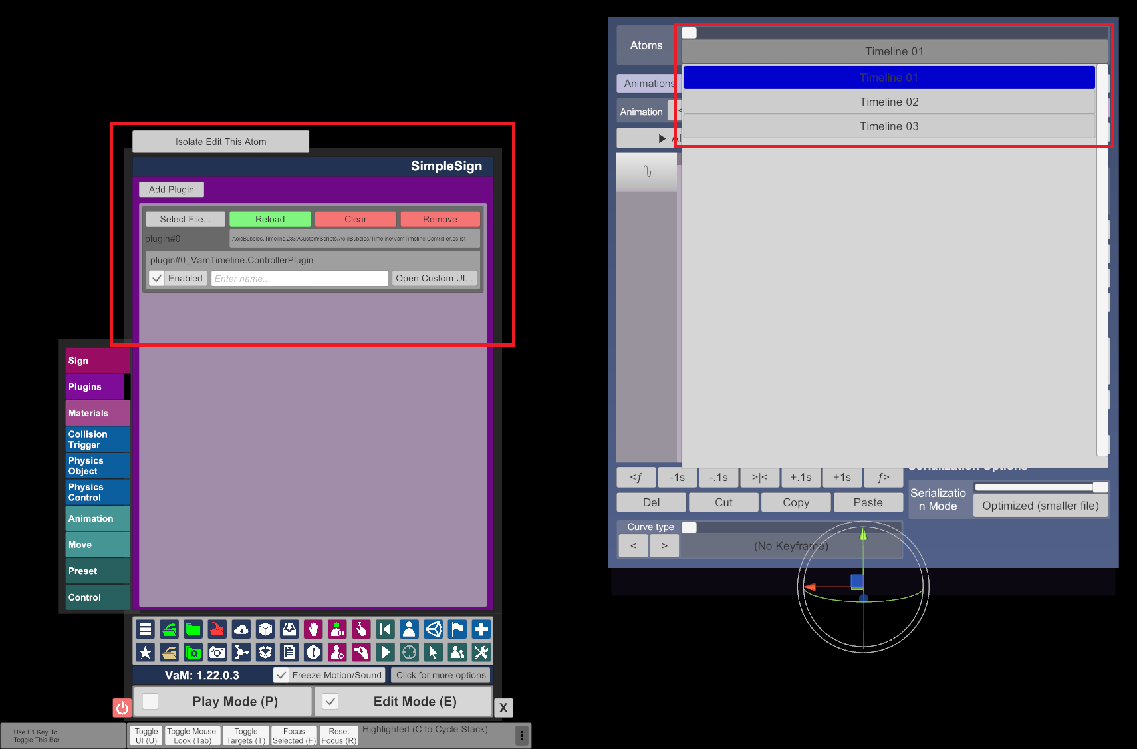Collapse the Timeline 01 dropdown header
This screenshot has height=749, width=1137.
coord(894,51)
